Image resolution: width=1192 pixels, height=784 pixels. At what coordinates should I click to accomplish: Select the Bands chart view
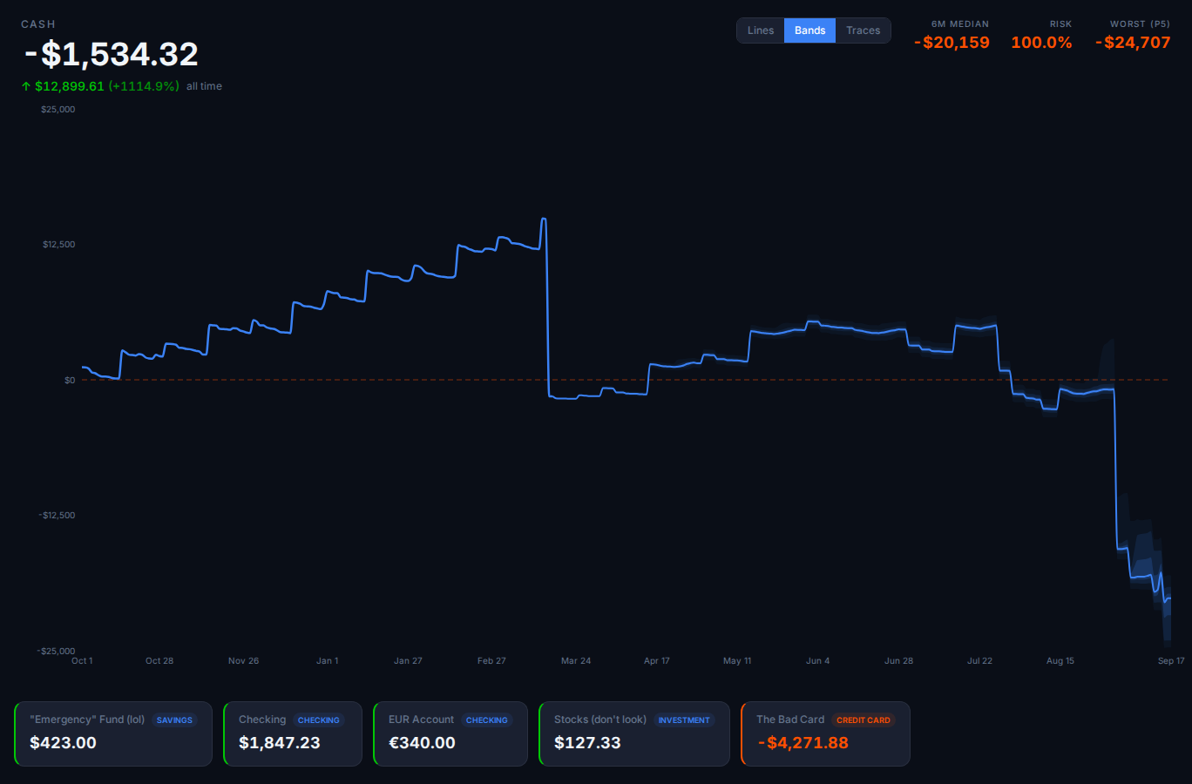click(809, 30)
